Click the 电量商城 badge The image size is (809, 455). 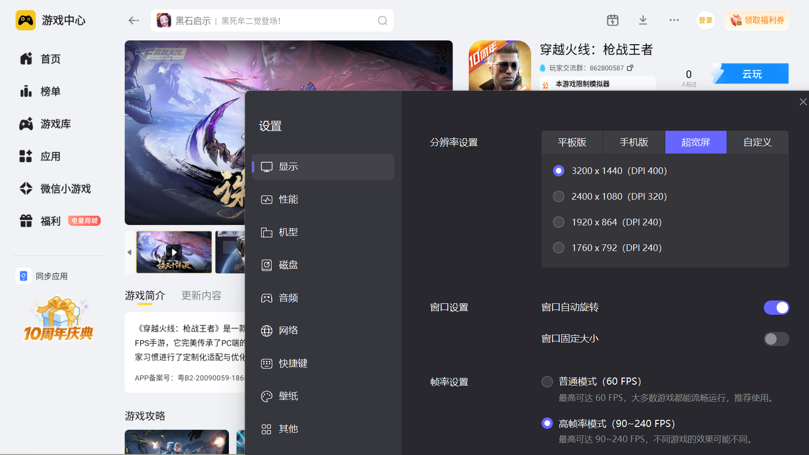click(x=84, y=221)
